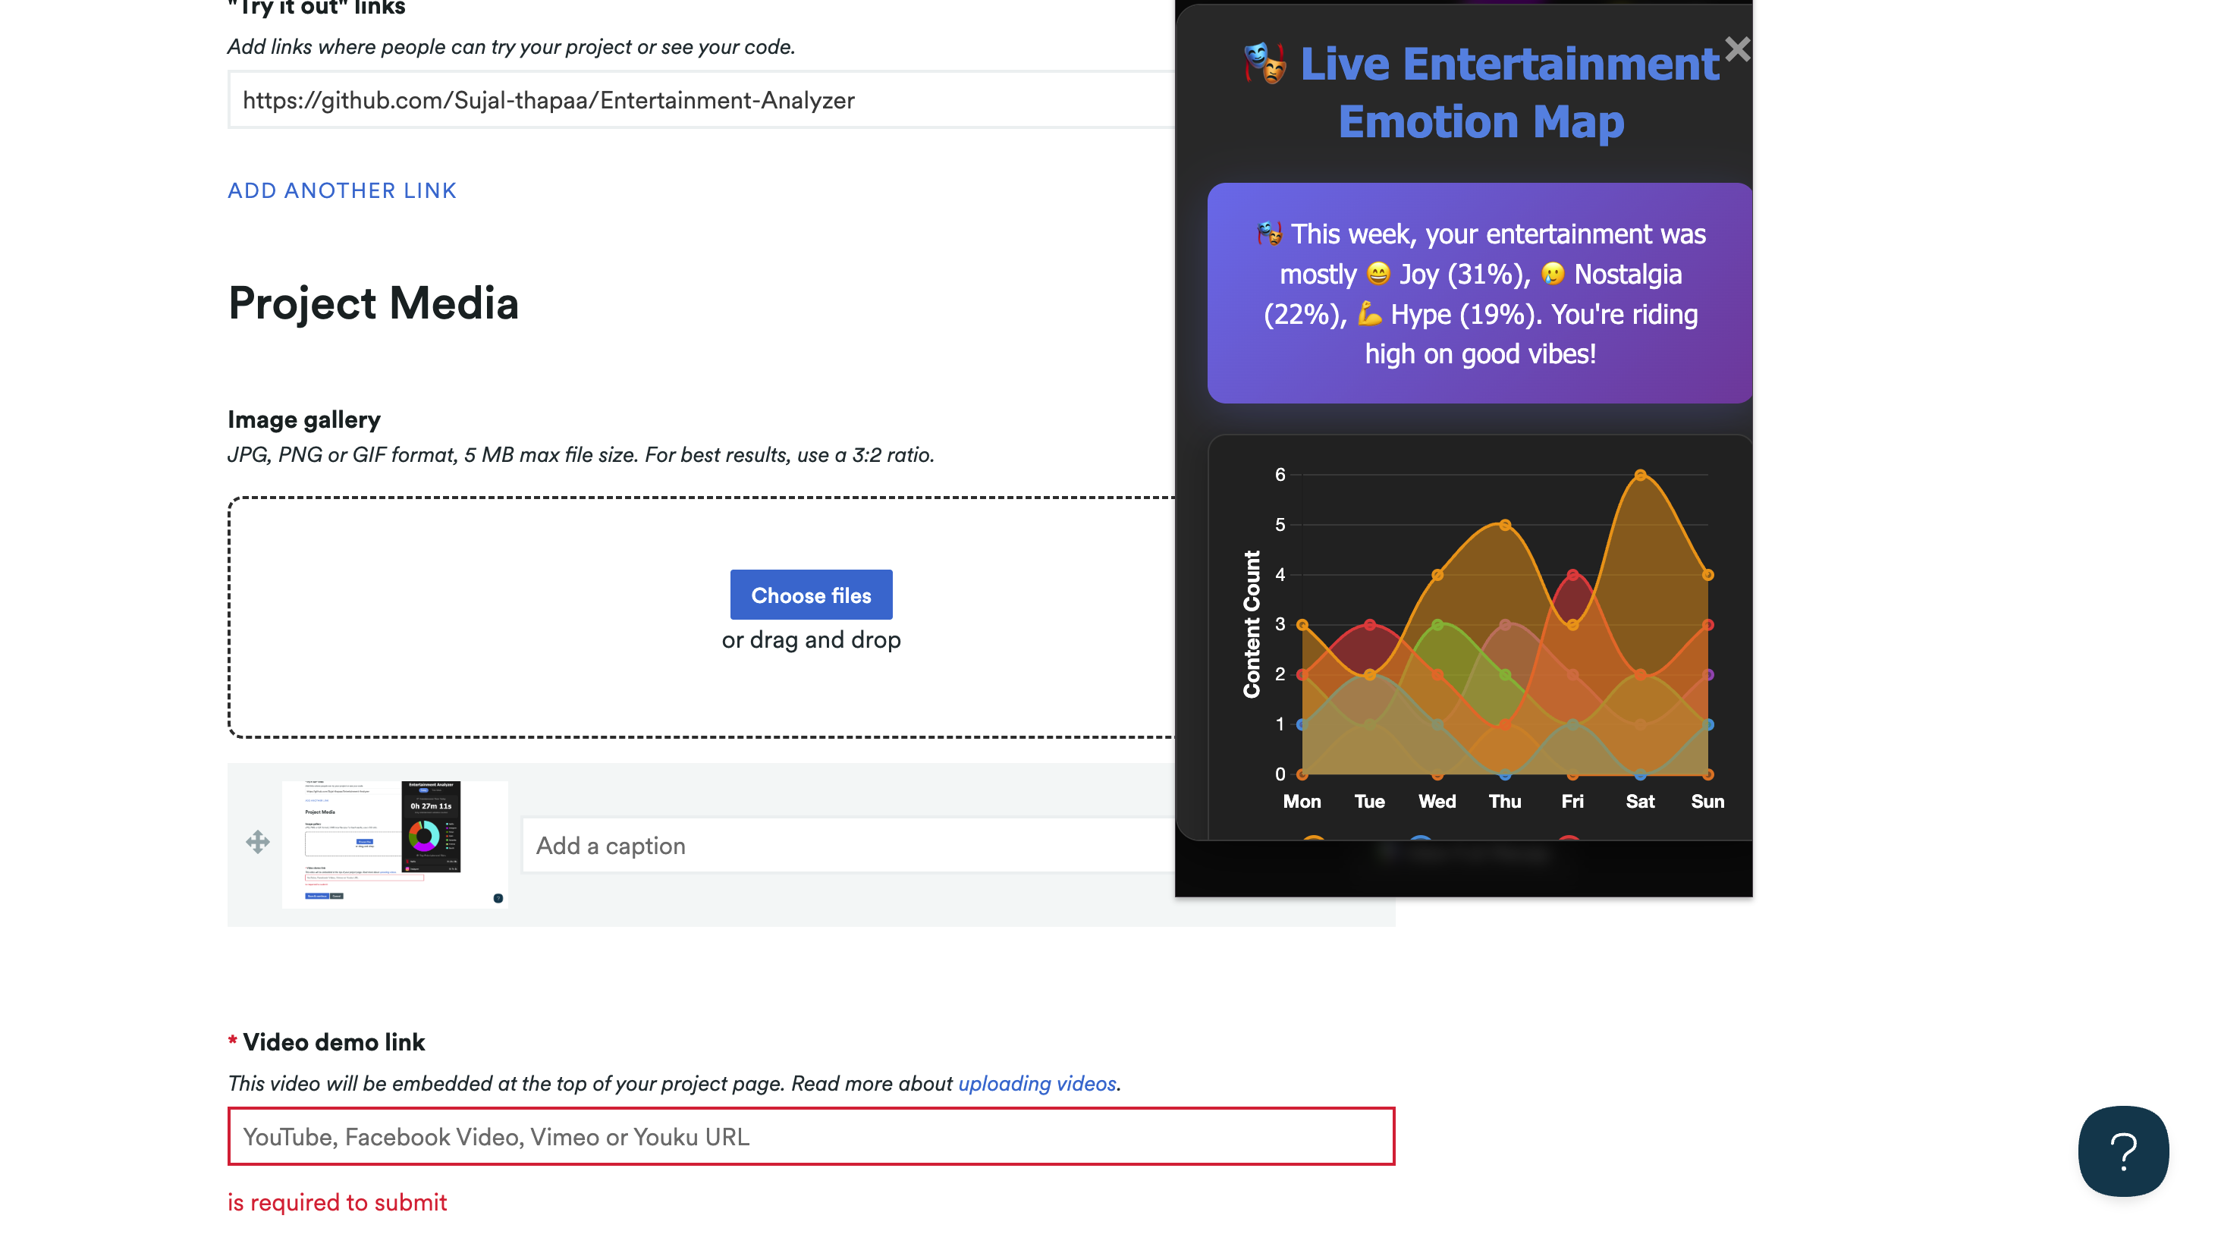Click the red data point on Fri at 4
Screen dimensions: 2221x1253
[1572, 574]
